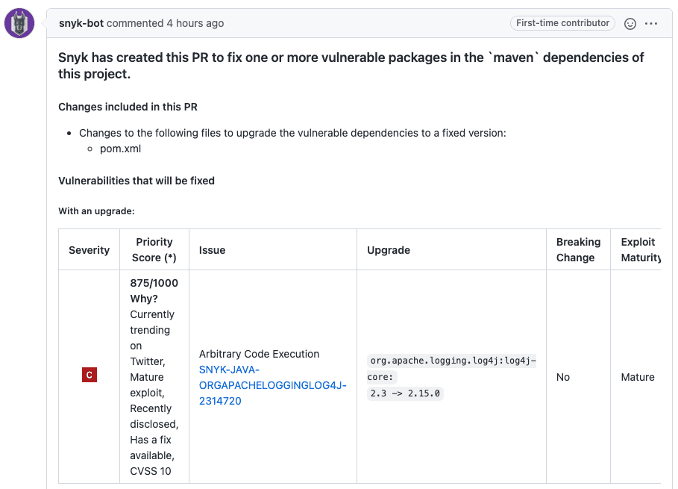The height and width of the screenshot is (489, 678).
Task: Click the snyk-bot purple avatar
Action: tap(18, 22)
